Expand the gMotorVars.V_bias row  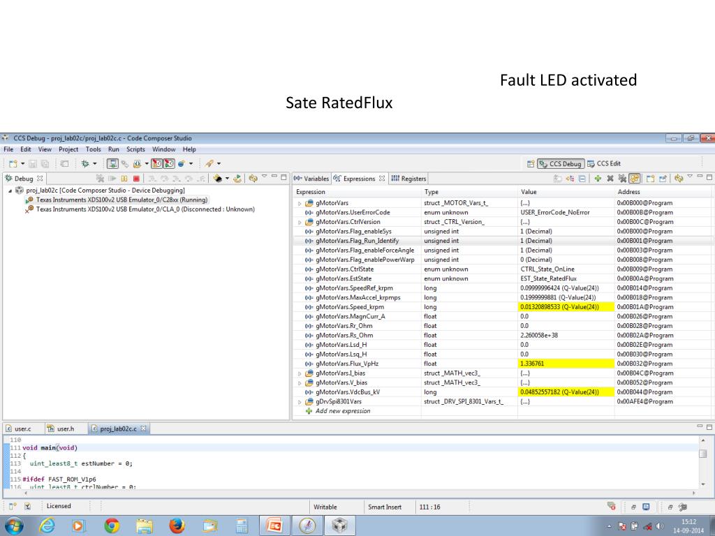(x=300, y=383)
